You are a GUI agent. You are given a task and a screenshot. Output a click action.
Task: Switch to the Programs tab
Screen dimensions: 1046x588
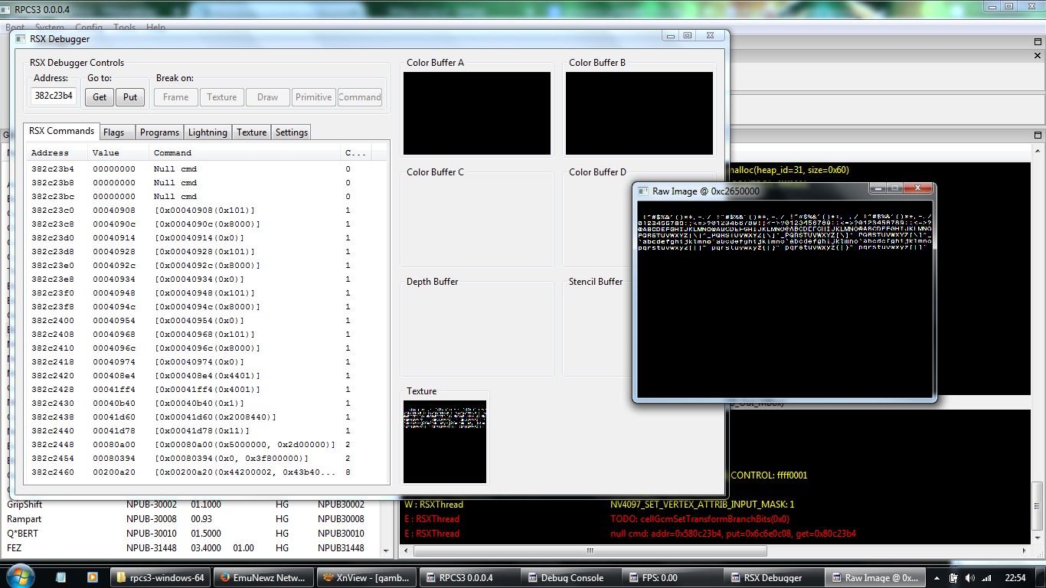coord(159,132)
